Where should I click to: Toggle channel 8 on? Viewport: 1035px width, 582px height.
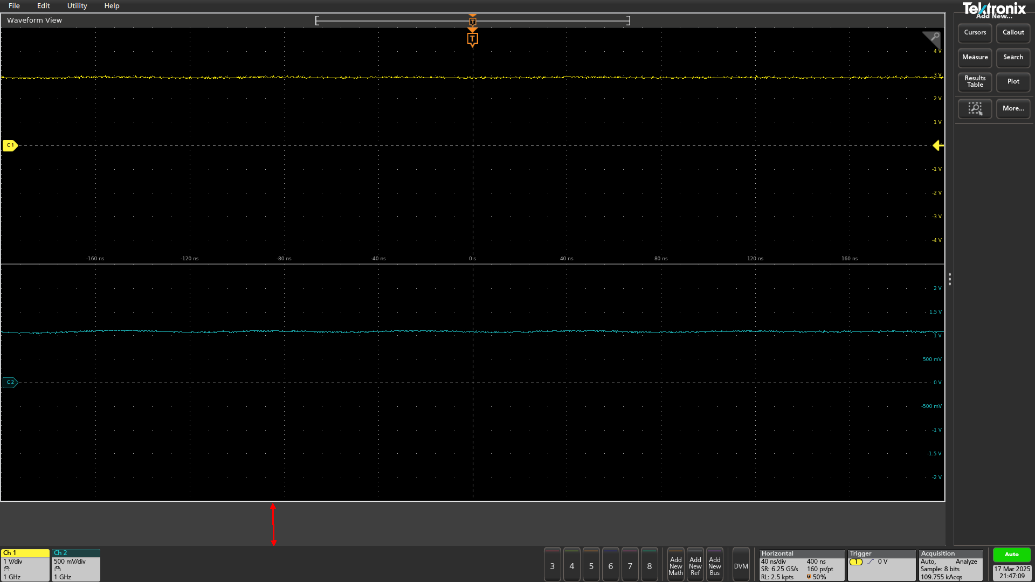(649, 565)
